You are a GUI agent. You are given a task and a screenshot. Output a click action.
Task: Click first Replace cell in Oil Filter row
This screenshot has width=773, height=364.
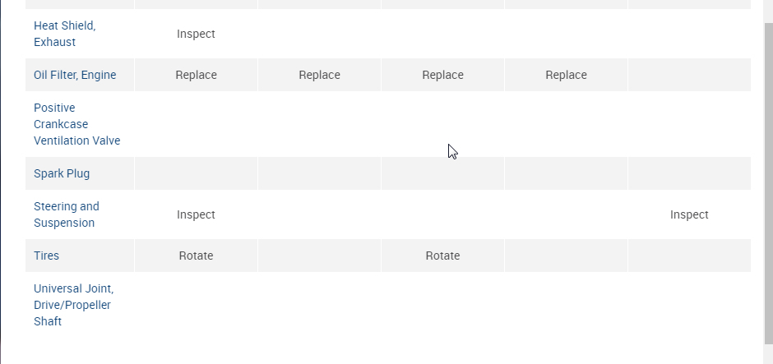196,75
